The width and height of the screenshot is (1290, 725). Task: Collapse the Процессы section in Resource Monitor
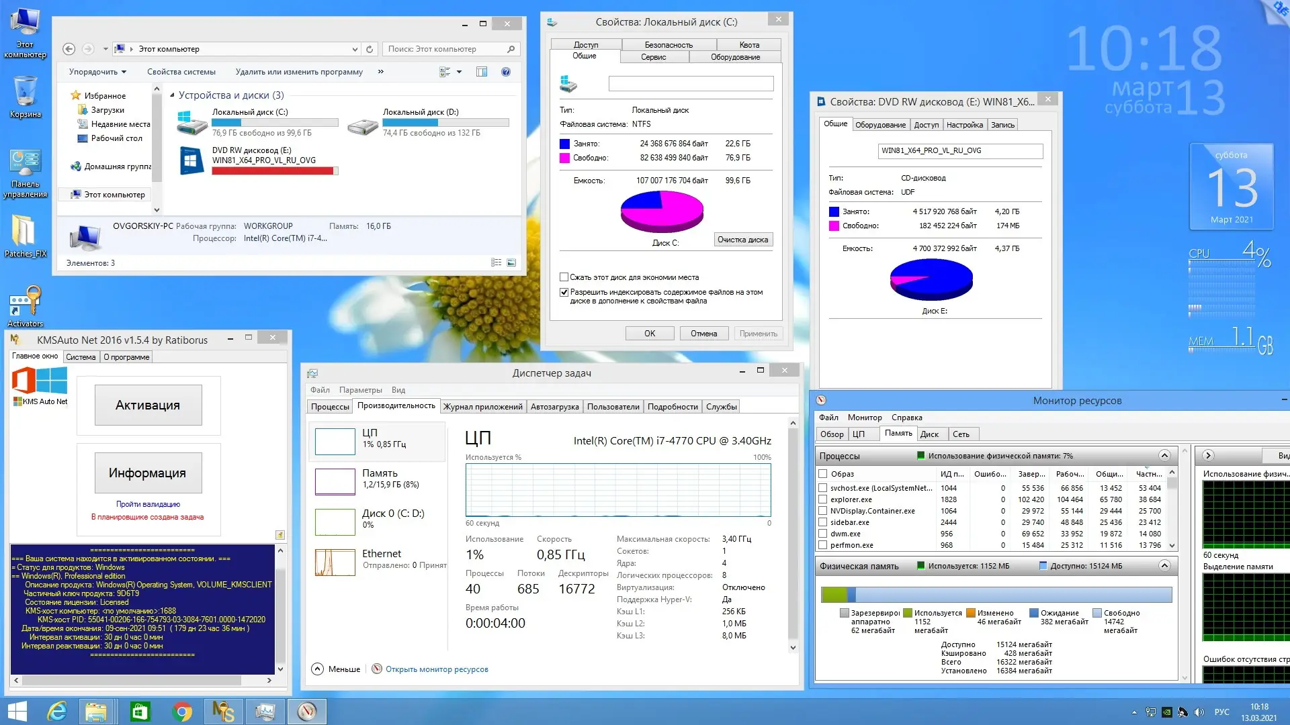coord(1164,456)
